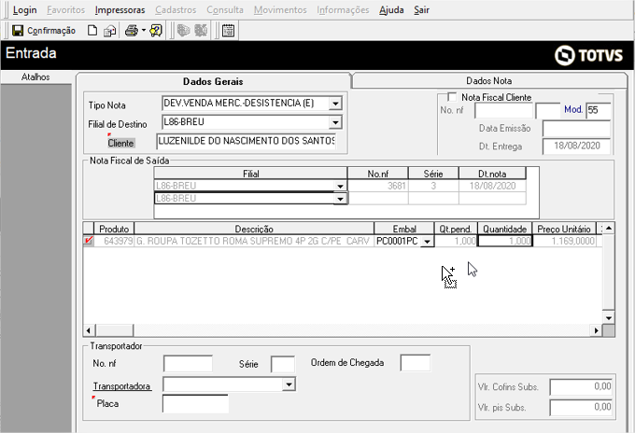Click the Quantidade column header

pyautogui.click(x=504, y=229)
